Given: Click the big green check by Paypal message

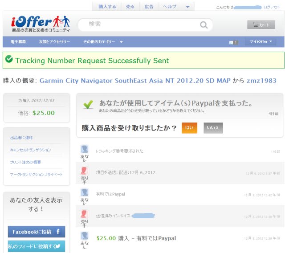Looking at the screenshot, I should (88, 105).
